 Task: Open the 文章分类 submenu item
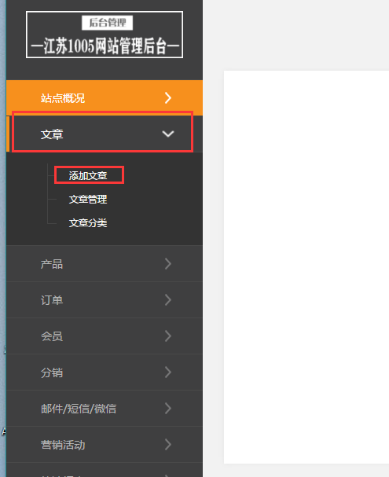click(x=88, y=223)
